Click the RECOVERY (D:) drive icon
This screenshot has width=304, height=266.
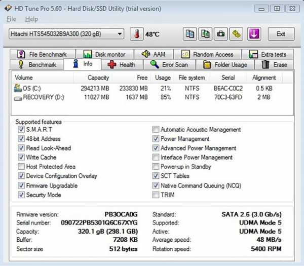[18, 98]
